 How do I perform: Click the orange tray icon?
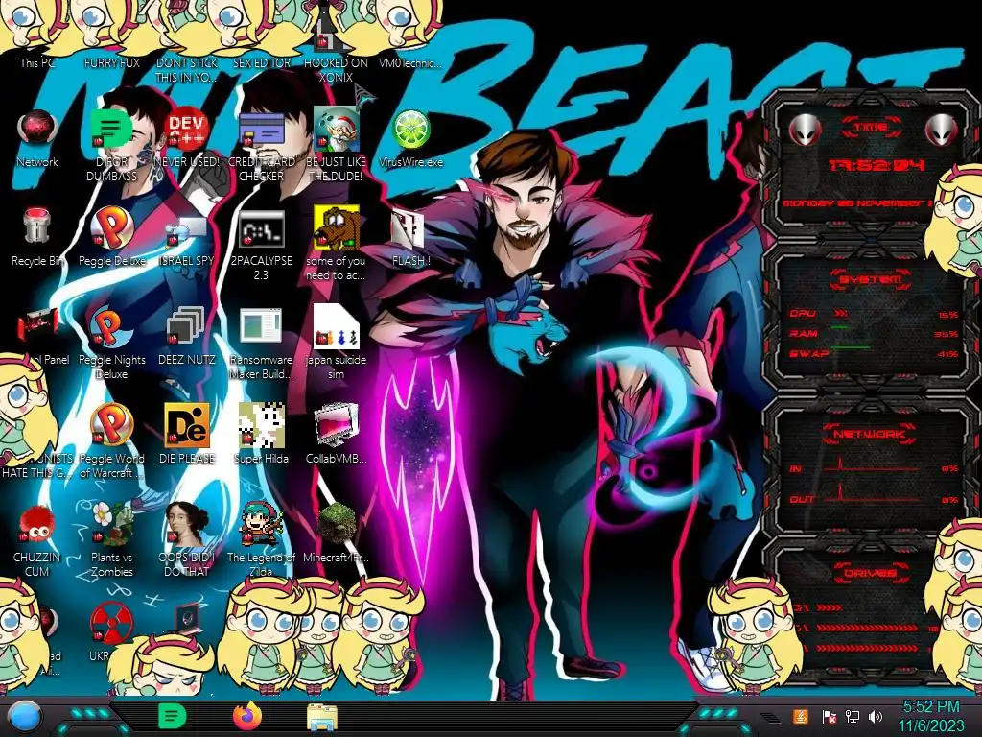(x=800, y=716)
